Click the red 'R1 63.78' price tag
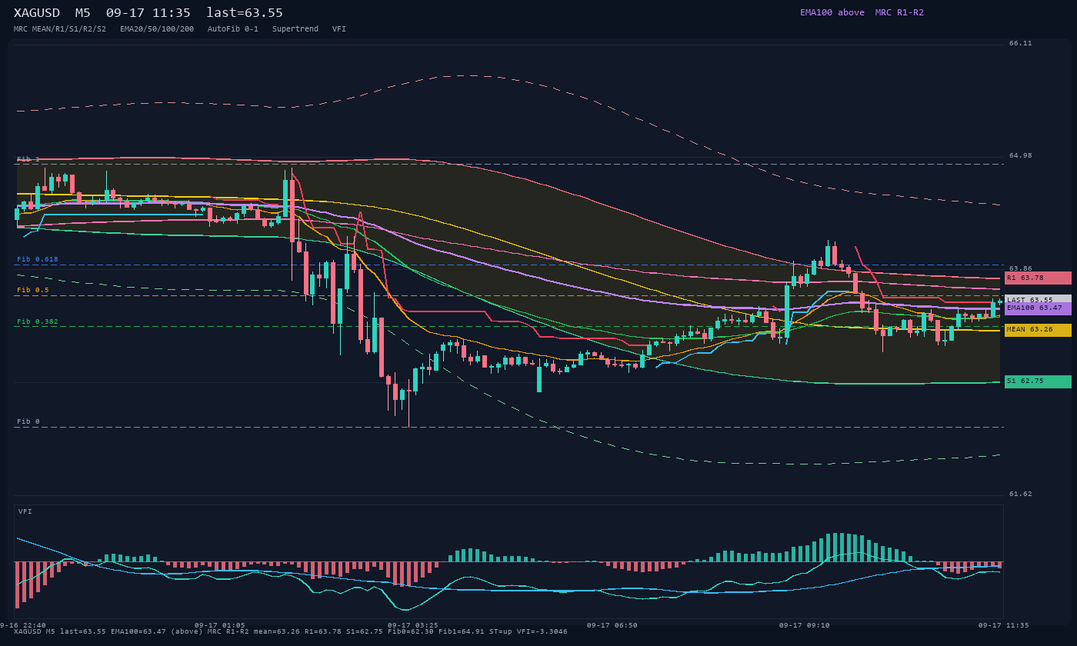This screenshot has height=646, width=1077. pos(1038,278)
